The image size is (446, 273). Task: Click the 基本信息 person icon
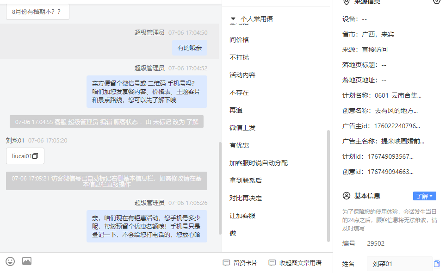click(x=347, y=196)
